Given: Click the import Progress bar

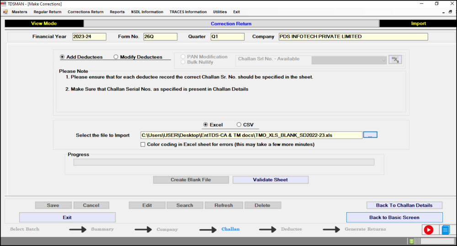Looking at the screenshot, I should 224,162.
